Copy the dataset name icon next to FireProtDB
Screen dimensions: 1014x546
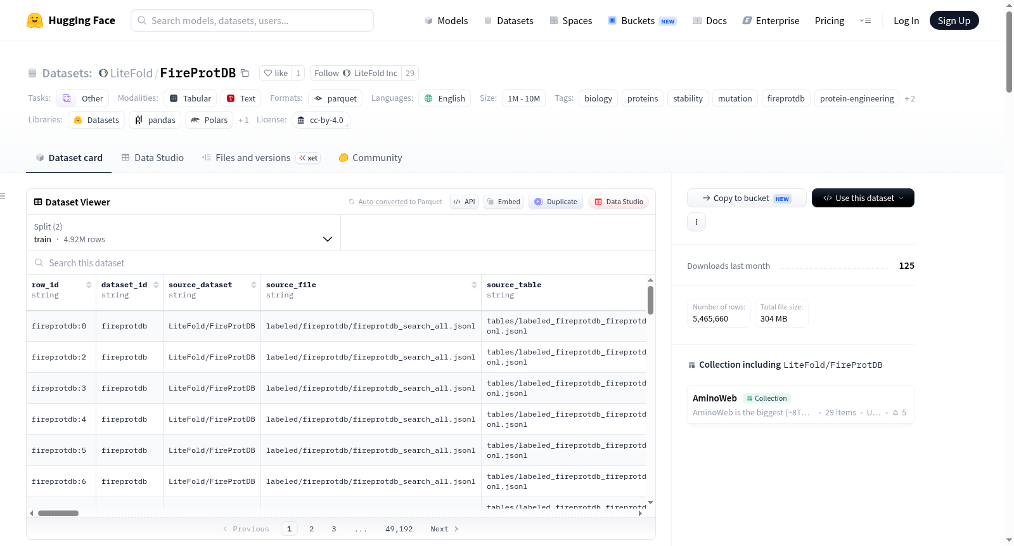(x=245, y=73)
